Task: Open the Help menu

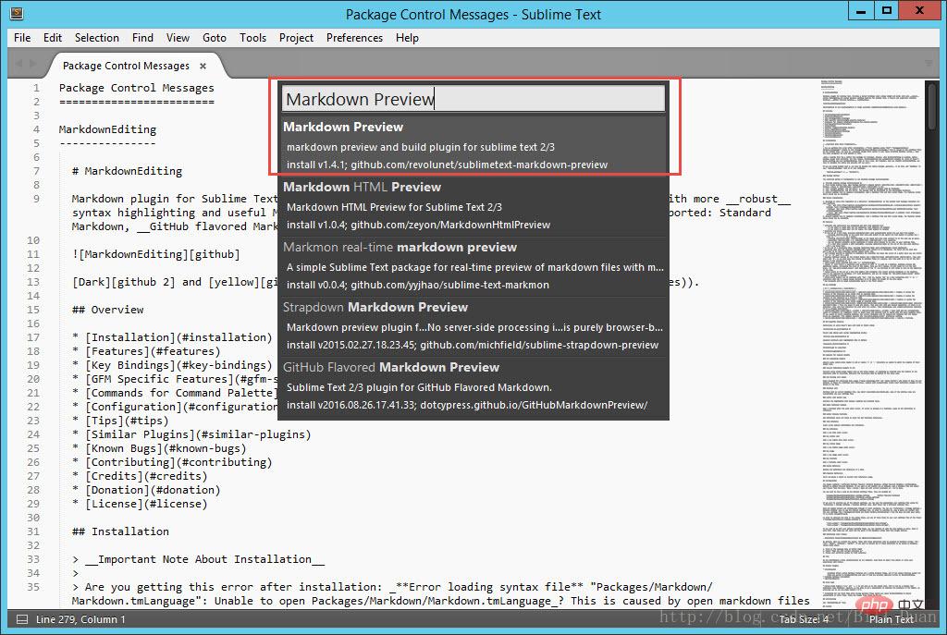Action: pyautogui.click(x=407, y=37)
